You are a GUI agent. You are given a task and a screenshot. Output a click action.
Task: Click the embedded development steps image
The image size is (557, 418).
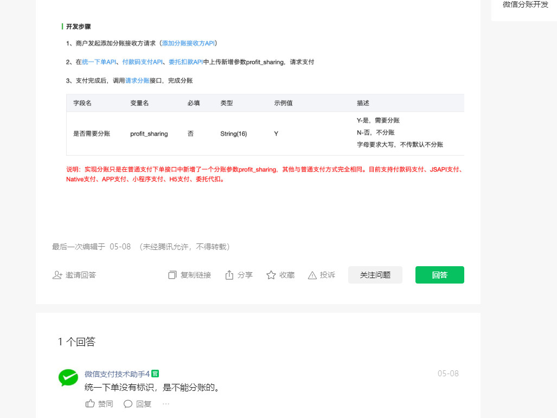pos(263,103)
